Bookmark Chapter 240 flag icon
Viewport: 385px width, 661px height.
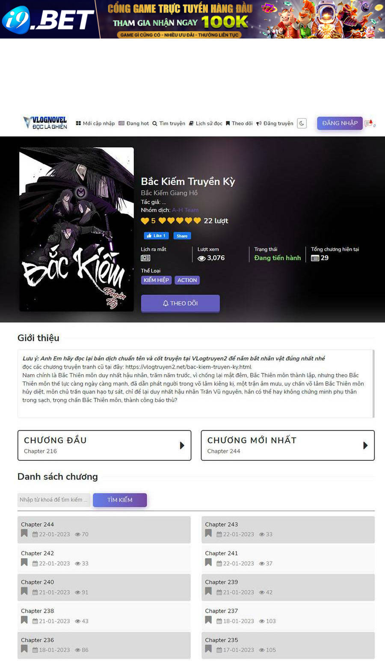click(x=24, y=591)
